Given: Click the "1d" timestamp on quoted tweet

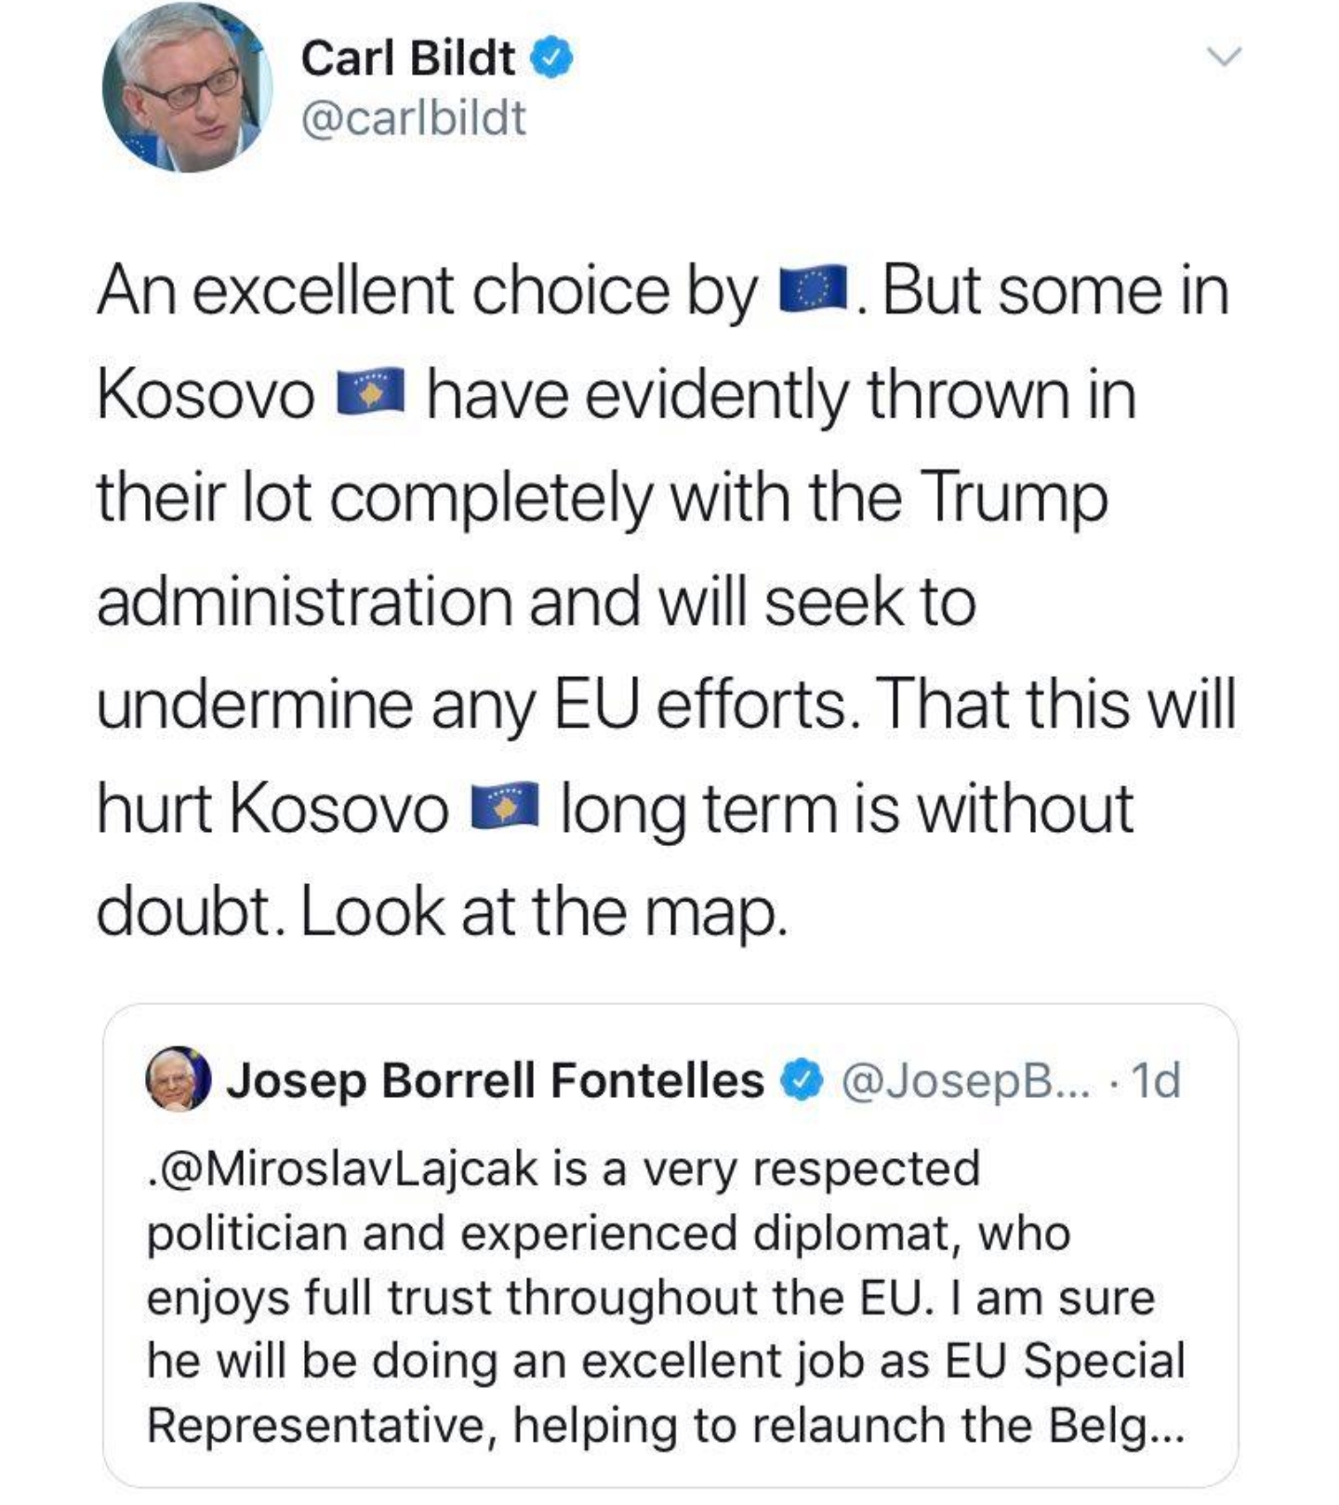Looking at the screenshot, I should (1157, 1080).
